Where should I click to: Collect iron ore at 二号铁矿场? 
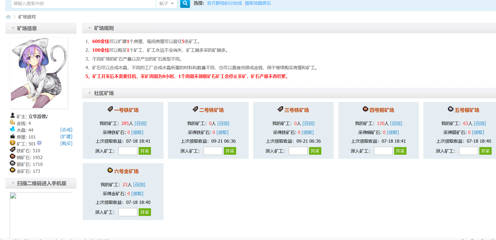point(222,133)
